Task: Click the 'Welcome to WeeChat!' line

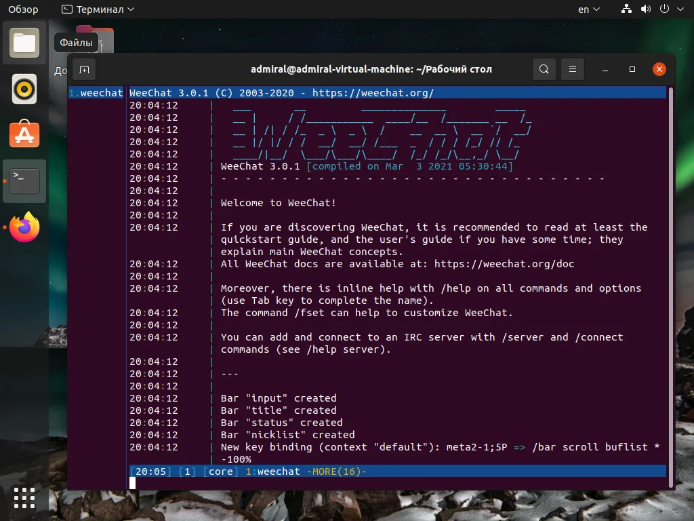Action: [278, 203]
